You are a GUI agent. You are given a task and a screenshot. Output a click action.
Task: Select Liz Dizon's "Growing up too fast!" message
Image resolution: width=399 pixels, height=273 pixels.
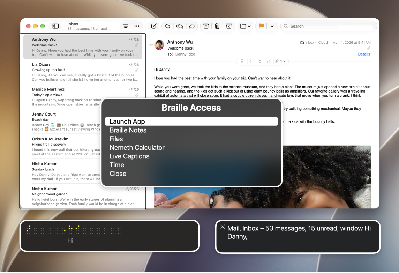pyautogui.click(x=83, y=72)
